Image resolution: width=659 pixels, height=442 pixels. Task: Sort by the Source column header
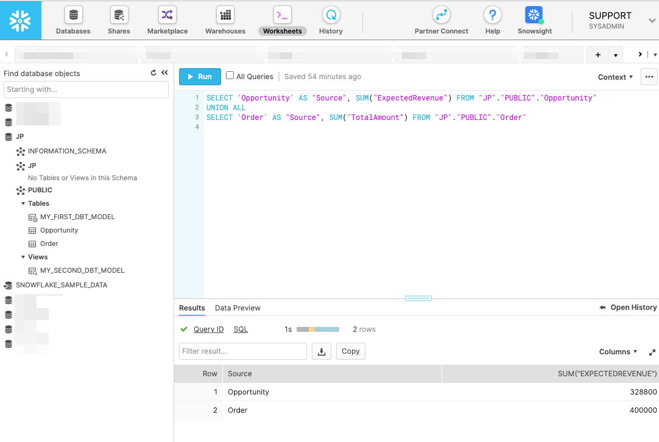pyautogui.click(x=332, y=374)
